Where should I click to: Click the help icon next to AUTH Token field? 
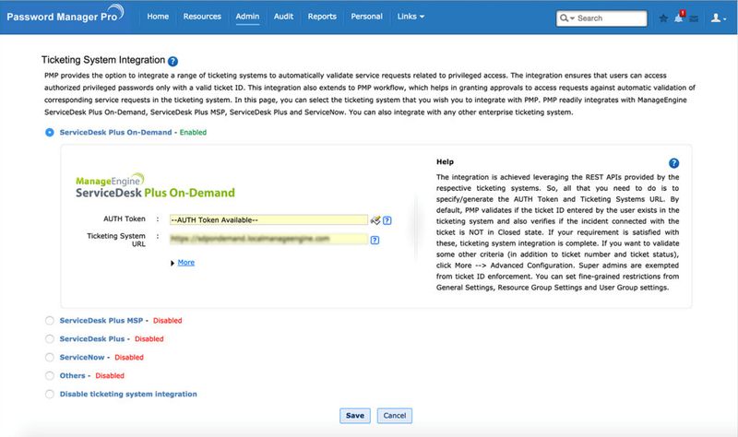(387, 220)
